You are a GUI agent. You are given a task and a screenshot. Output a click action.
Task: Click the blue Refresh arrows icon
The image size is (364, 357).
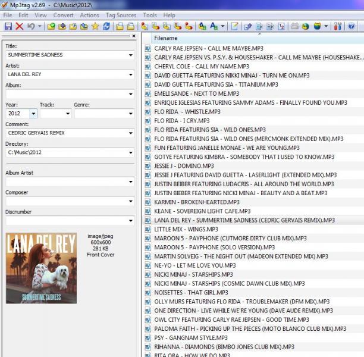pyautogui.click(x=106, y=27)
